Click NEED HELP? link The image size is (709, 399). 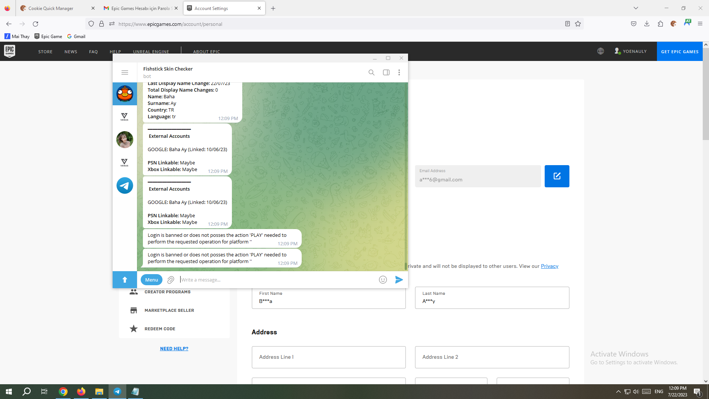[174, 349]
